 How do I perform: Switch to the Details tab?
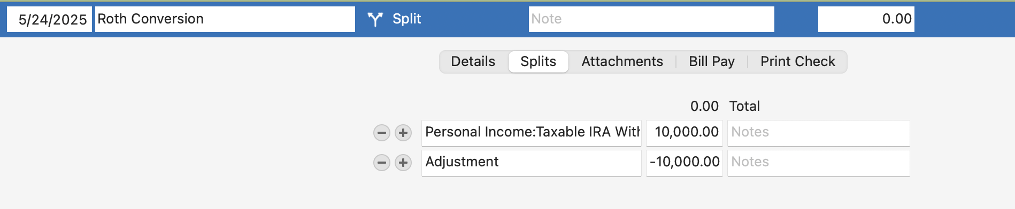coord(473,62)
